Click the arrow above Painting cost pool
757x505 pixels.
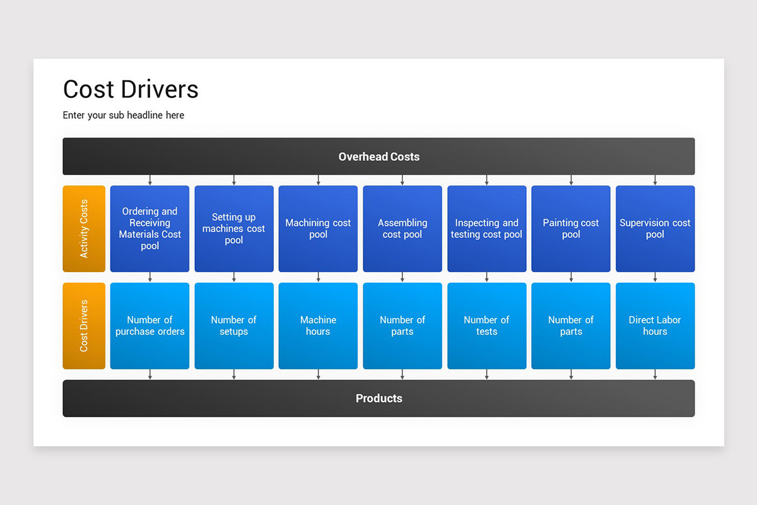pos(571,179)
